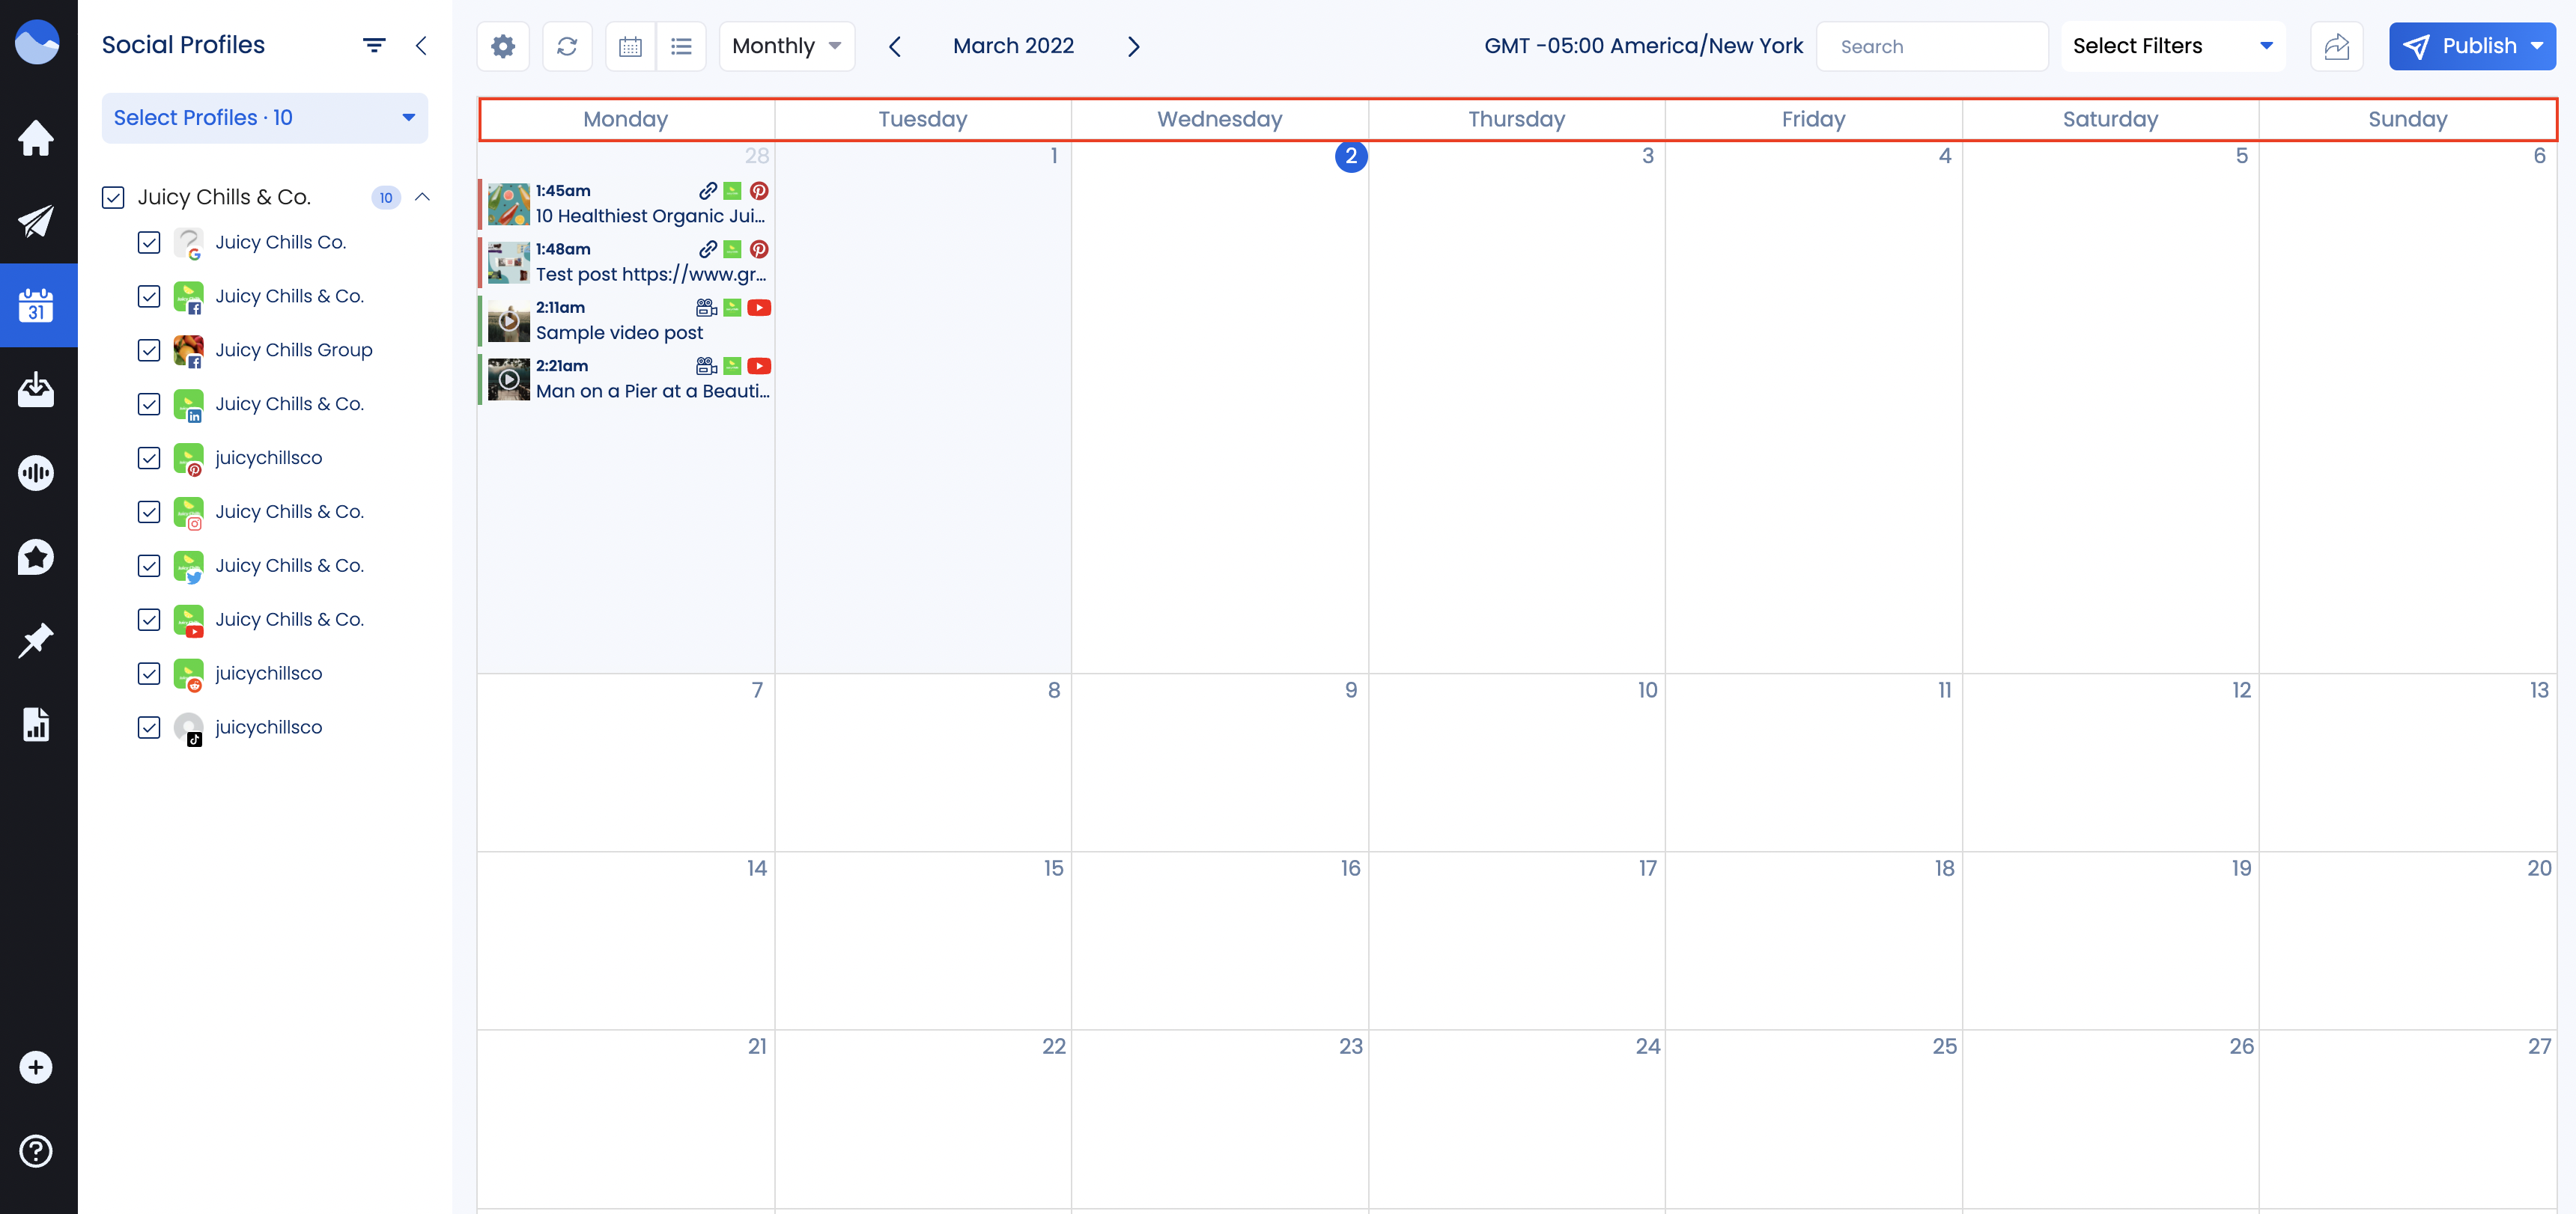The image size is (2576, 1214).
Task: Click the March 2022 month label
Action: pyautogui.click(x=1013, y=46)
